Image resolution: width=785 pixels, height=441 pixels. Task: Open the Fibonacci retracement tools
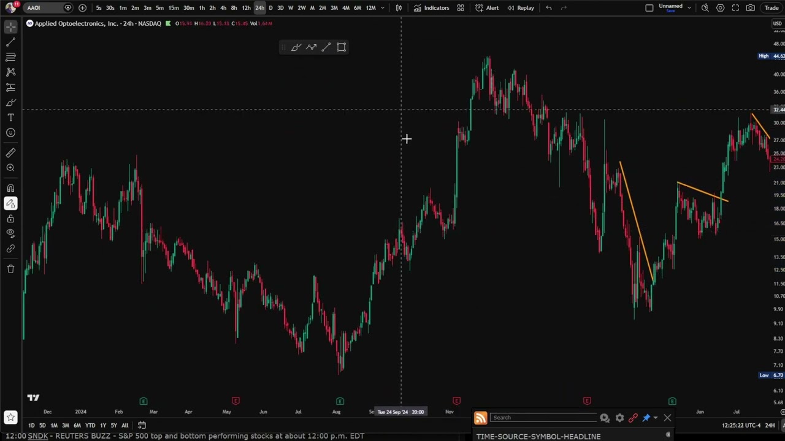[10, 57]
